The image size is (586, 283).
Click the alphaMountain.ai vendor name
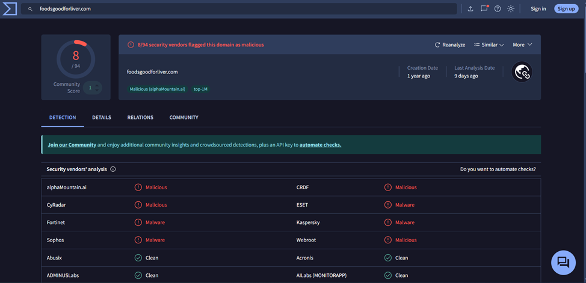67,187
